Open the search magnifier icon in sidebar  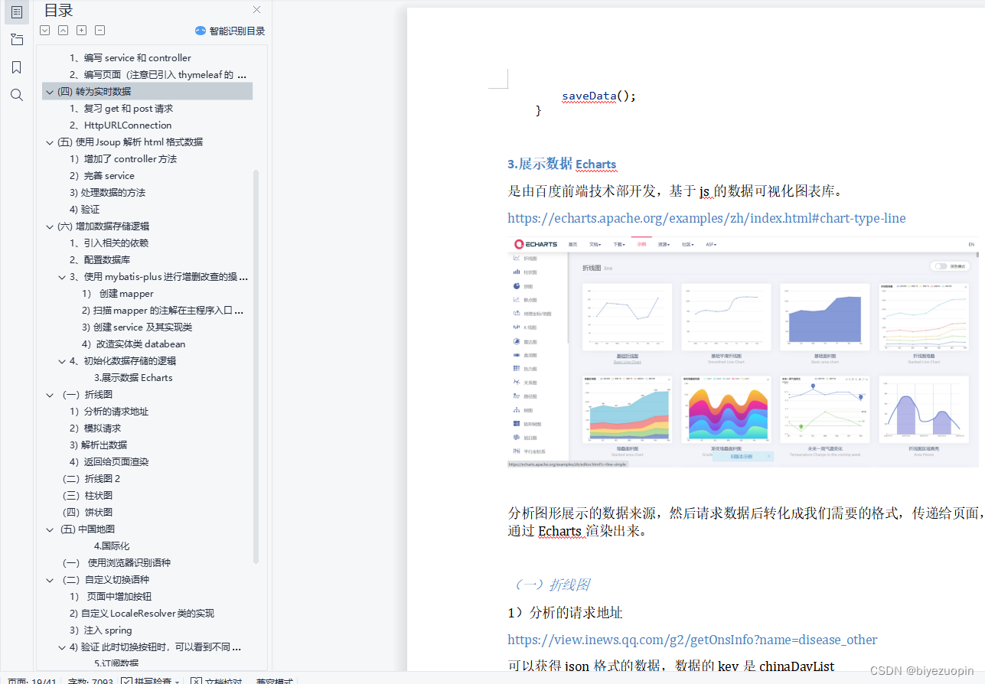tap(17, 95)
